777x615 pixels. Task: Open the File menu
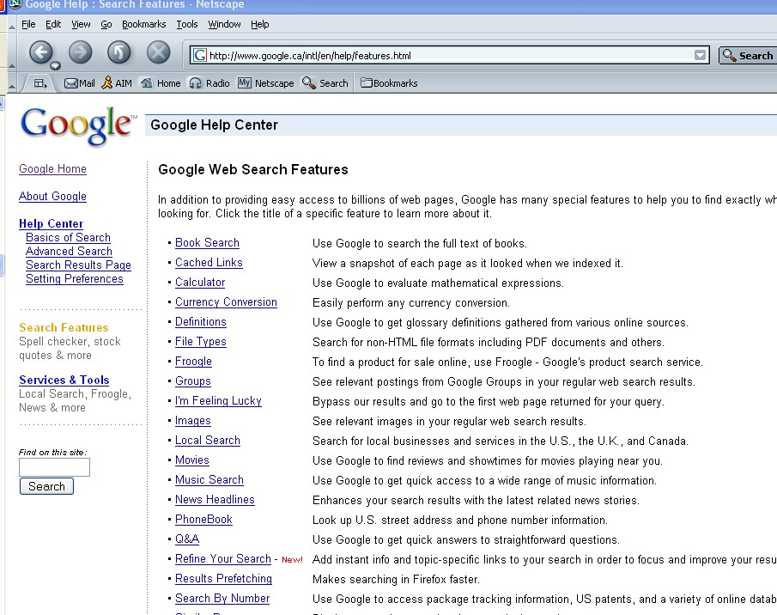click(28, 24)
